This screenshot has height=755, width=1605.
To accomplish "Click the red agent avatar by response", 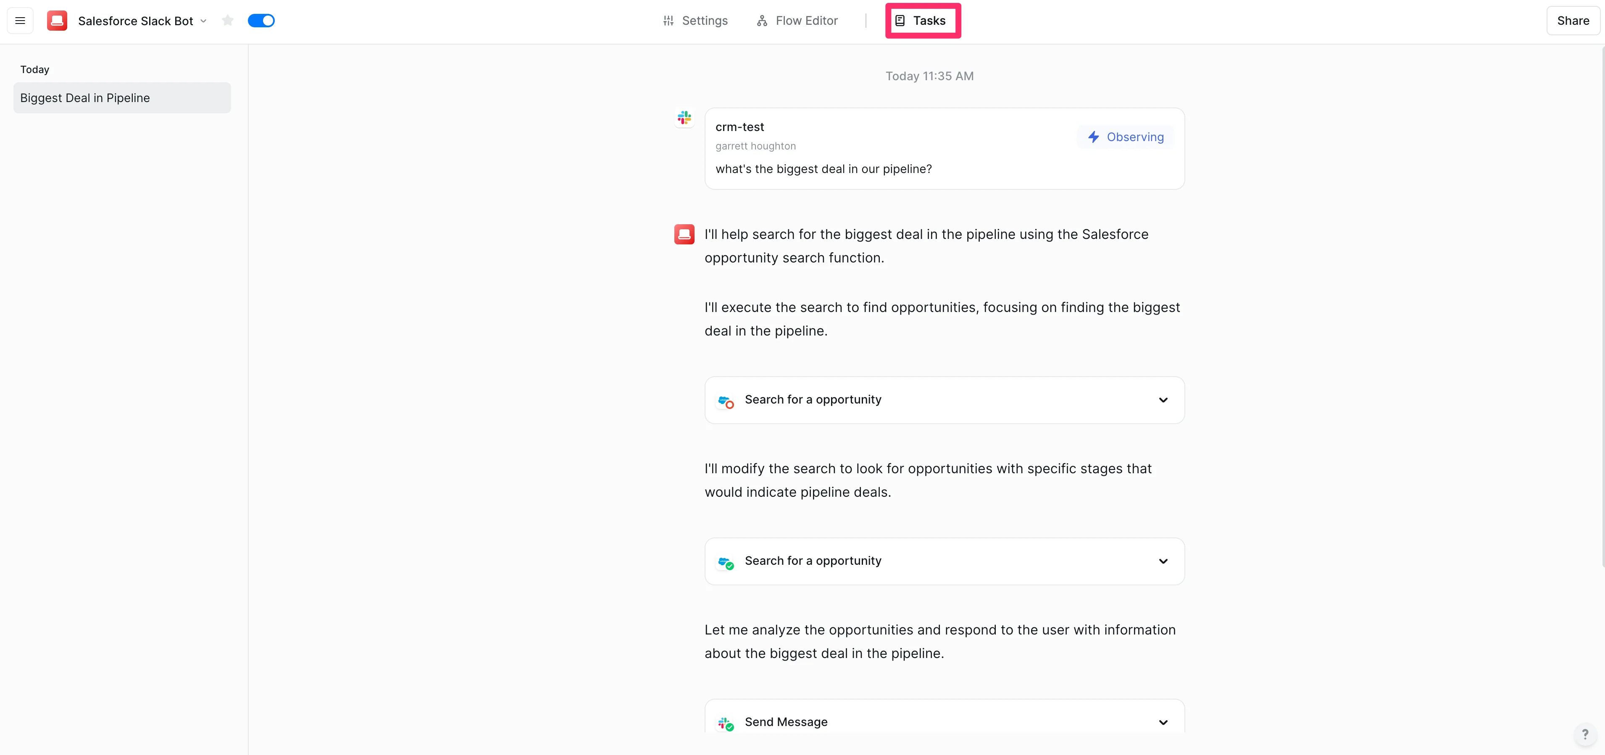I will point(684,234).
